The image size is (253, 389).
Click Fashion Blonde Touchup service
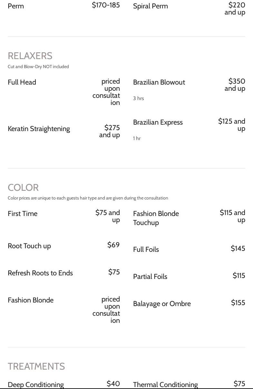[x=156, y=218]
